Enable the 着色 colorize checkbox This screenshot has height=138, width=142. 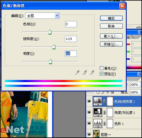point(101,68)
